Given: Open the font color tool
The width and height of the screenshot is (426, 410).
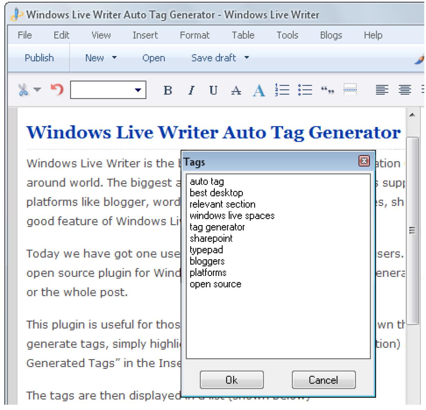Looking at the screenshot, I should 259,90.
